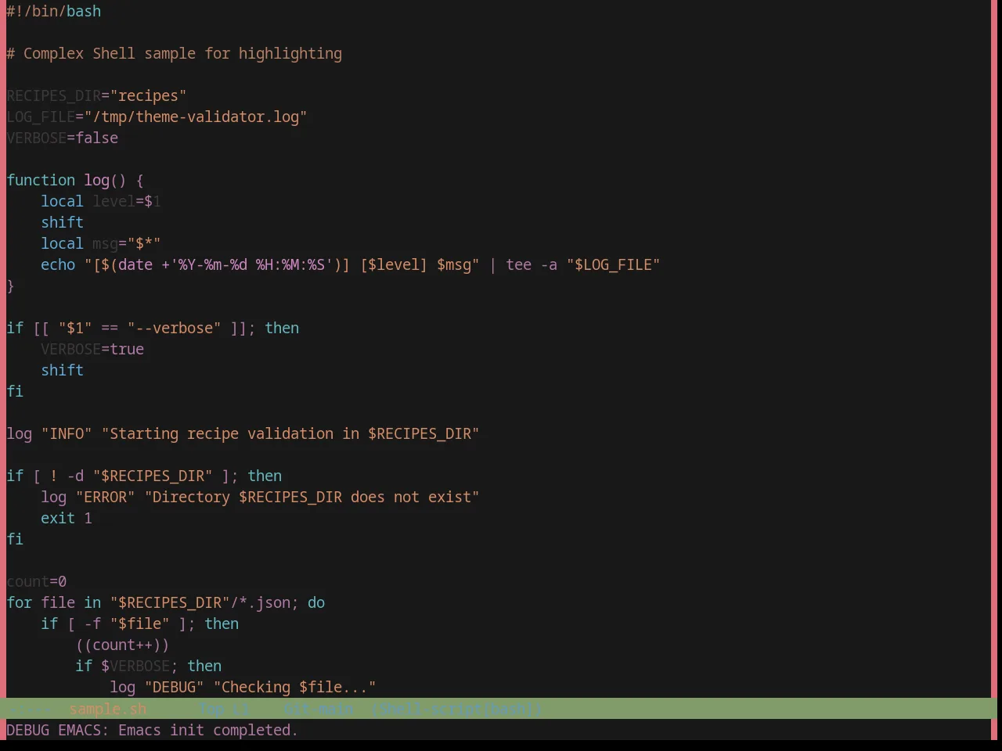
Task: Click the buffer status dashes in mode line
Action: pos(28,709)
